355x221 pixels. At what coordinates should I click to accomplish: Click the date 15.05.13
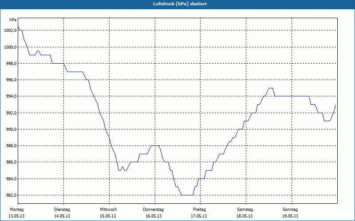point(108,216)
